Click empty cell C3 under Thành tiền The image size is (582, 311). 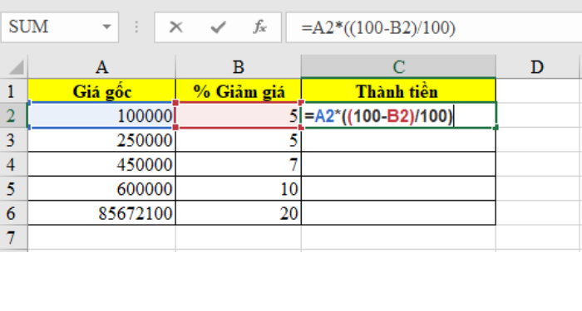[398, 140]
